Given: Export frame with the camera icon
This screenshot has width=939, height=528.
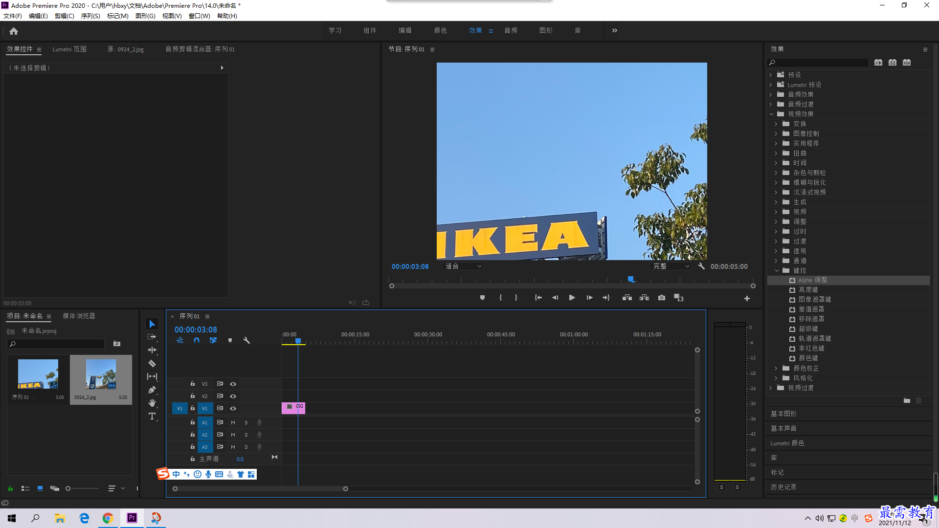Looking at the screenshot, I should (662, 298).
